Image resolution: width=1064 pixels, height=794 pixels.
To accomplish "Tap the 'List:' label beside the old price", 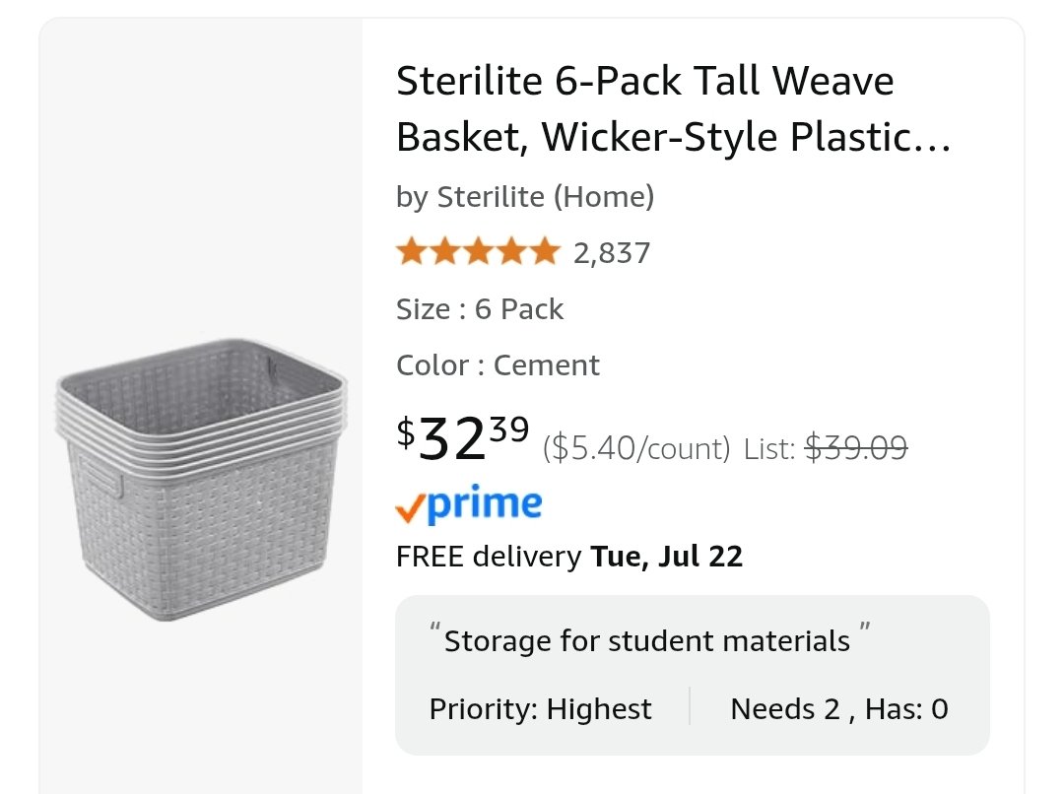I will 769,448.
